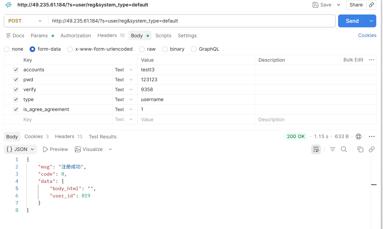Viewport: 383px width, 229px height.
Task: Click the filter response lines icon
Action: [x=333, y=149]
